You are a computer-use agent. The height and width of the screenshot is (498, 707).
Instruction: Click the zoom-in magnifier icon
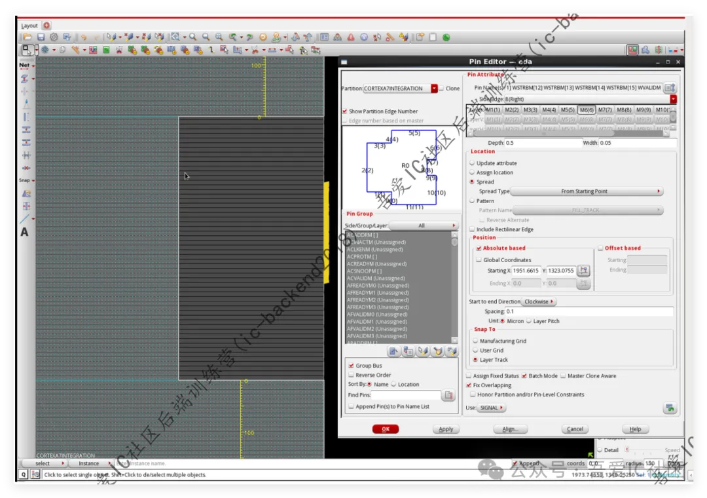click(192, 37)
